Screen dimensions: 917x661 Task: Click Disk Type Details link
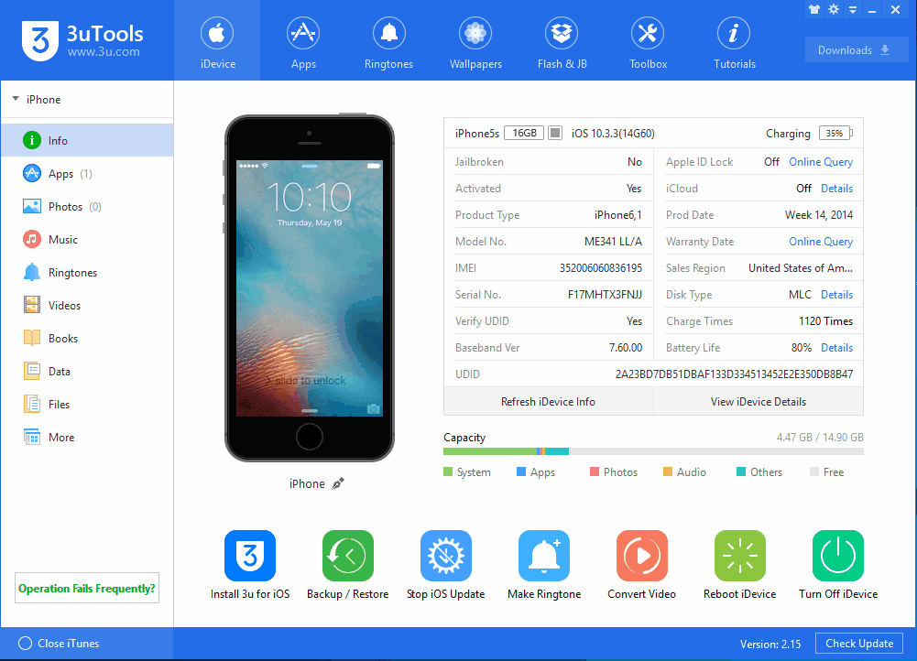837,295
